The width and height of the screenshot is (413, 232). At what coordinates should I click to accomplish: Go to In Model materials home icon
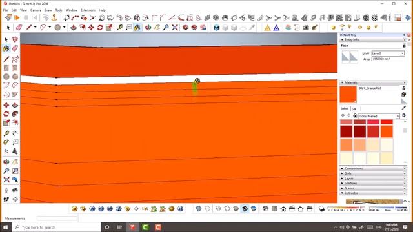355,116
